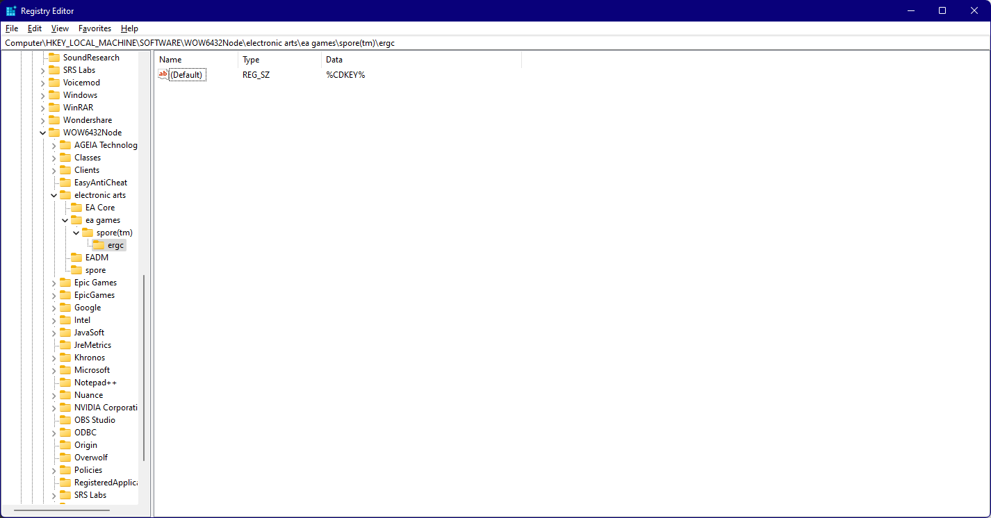This screenshot has width=991, height=518.
Task: Click the OBS Studio folder icon
Action: [x=66, y=419]
